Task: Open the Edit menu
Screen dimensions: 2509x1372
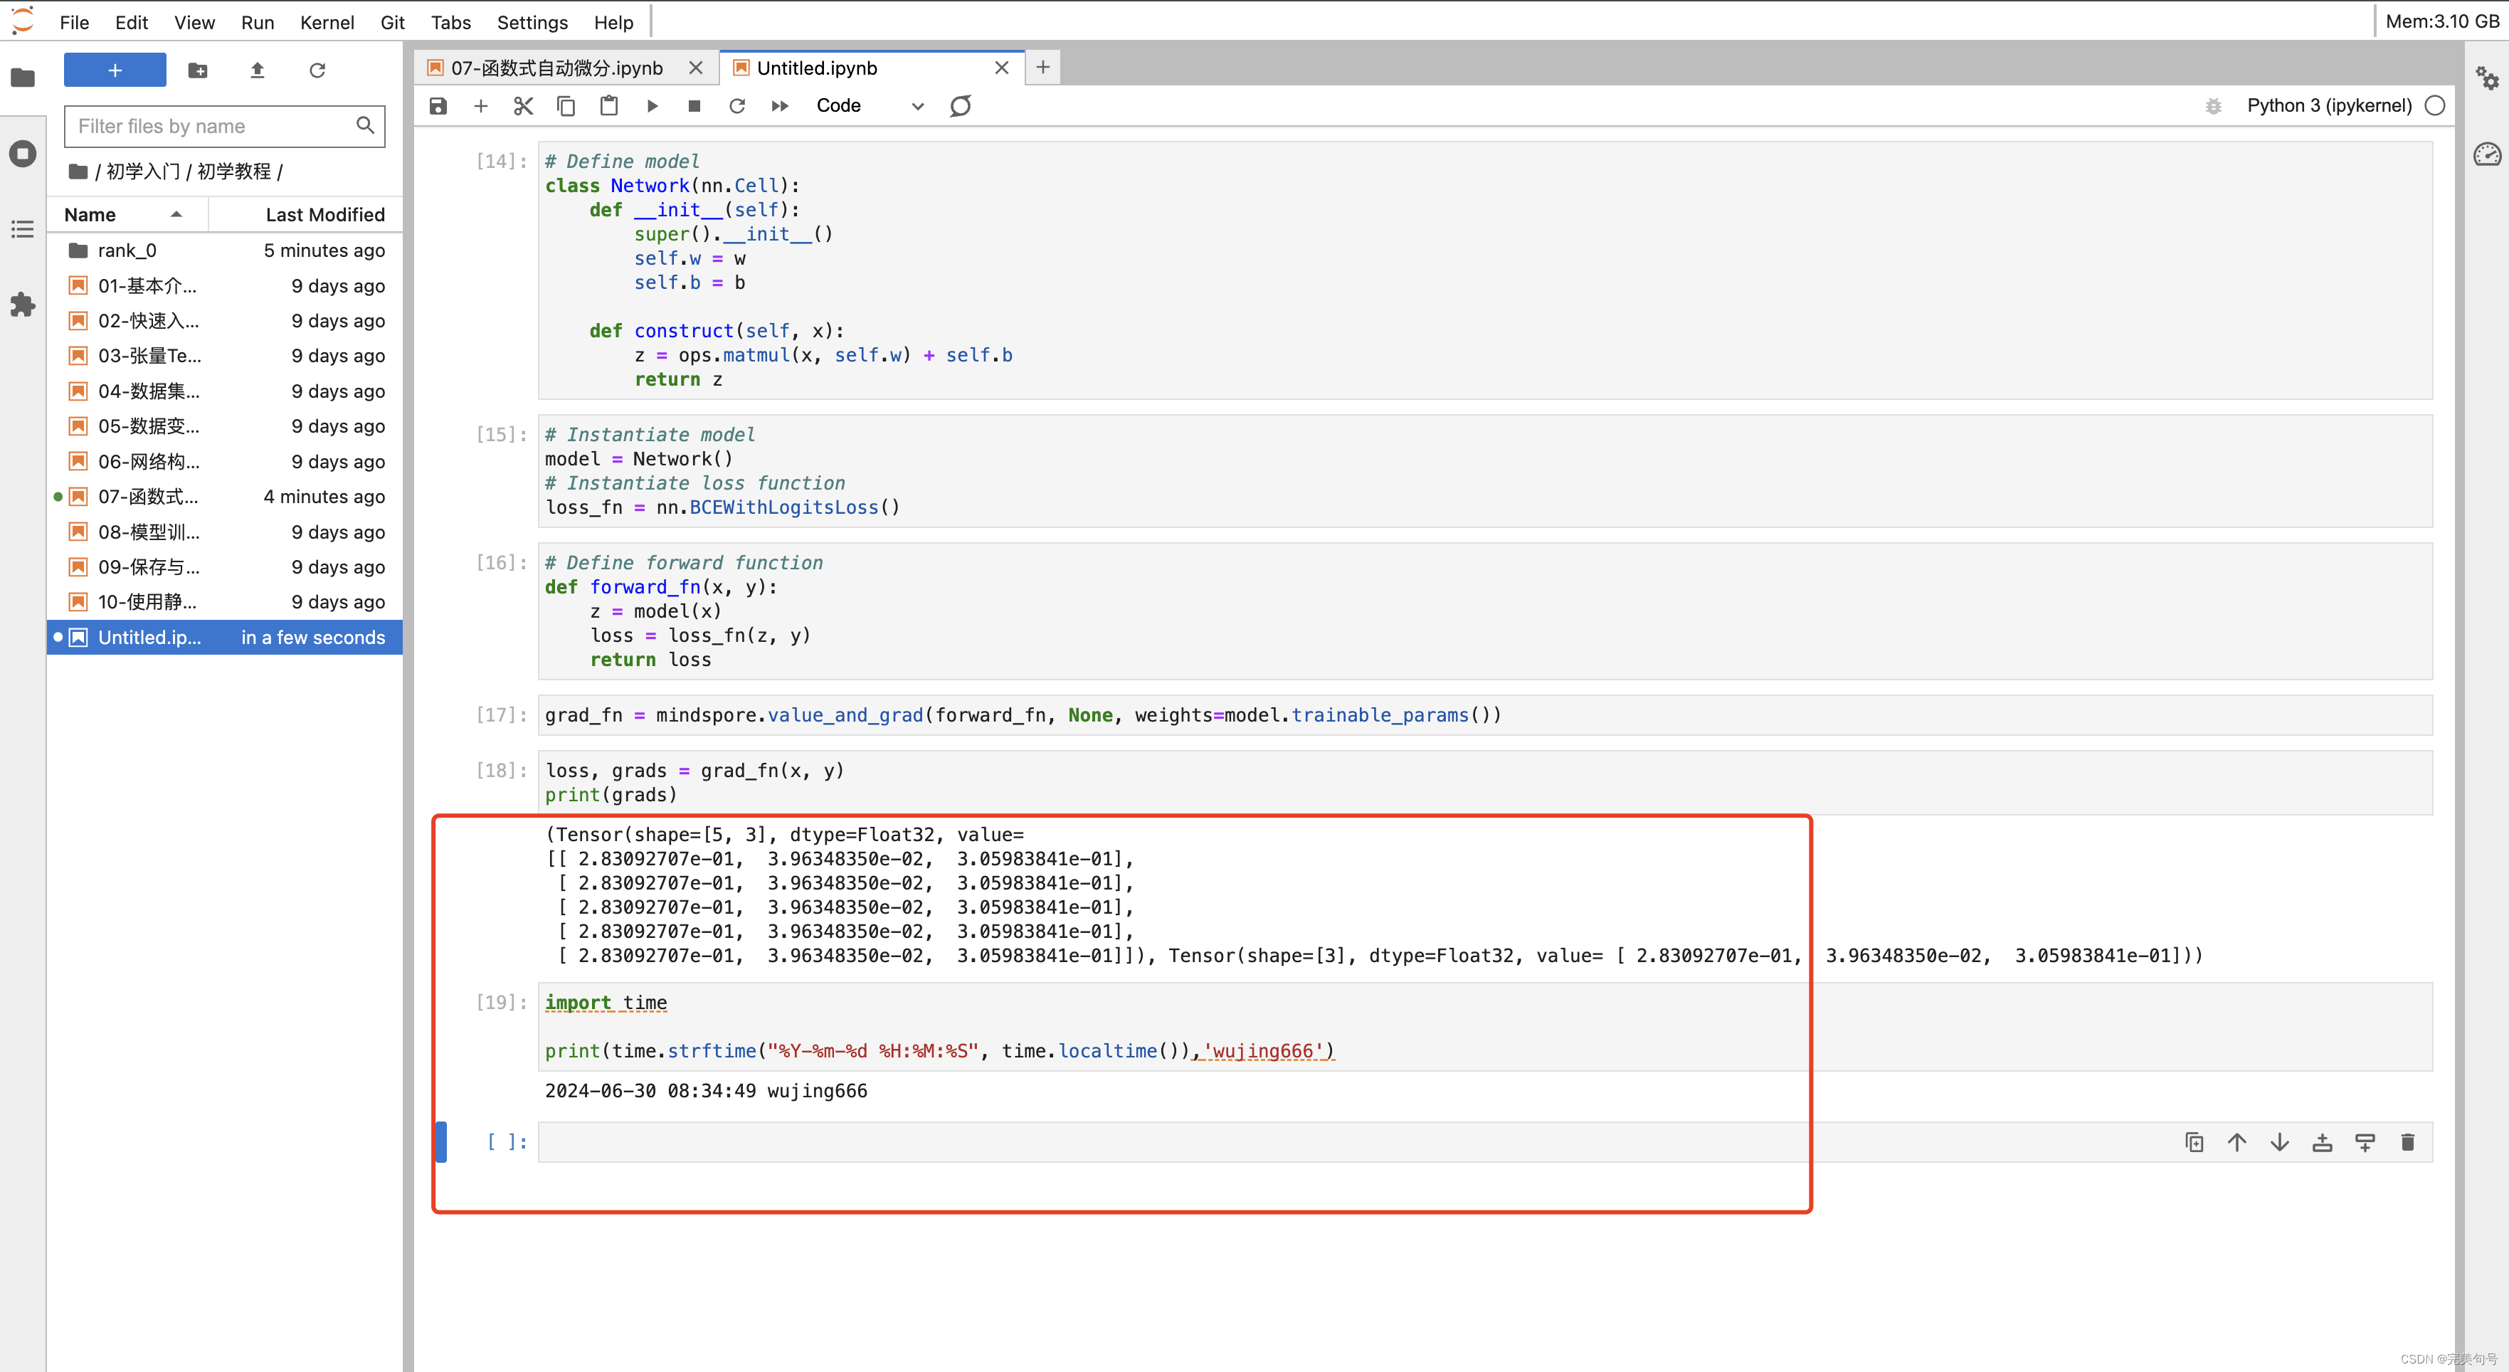Action: [130, 21]
